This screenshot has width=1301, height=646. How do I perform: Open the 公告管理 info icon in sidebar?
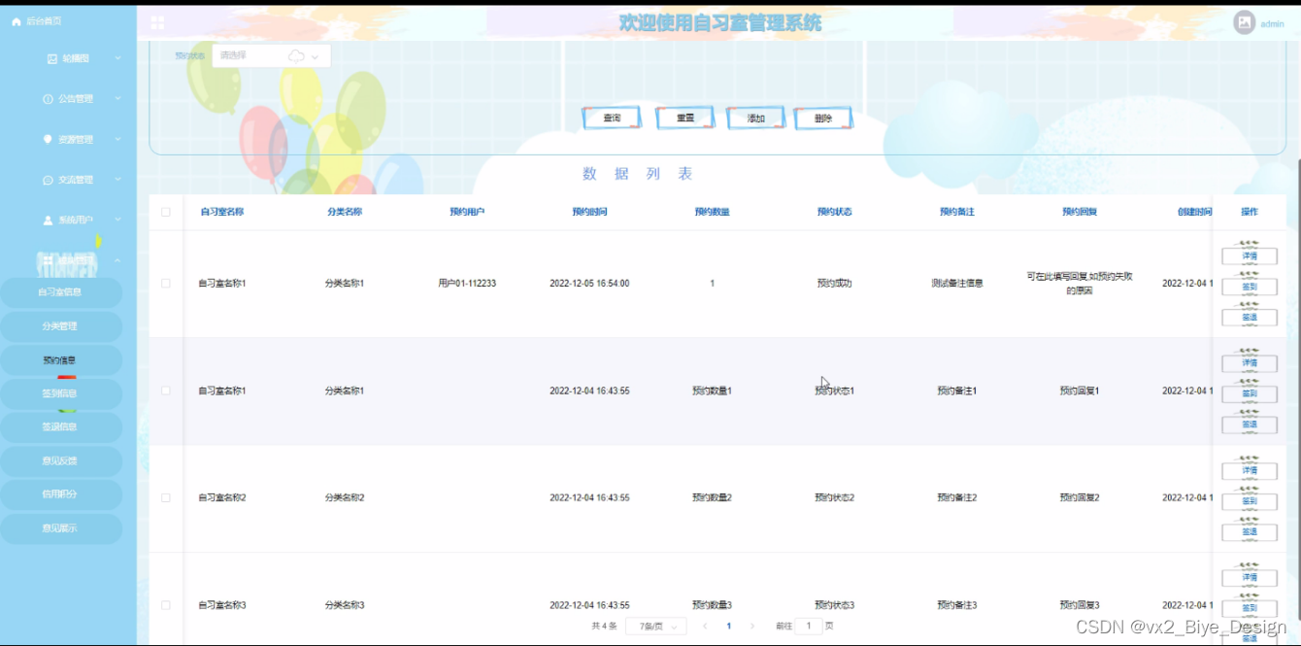49,99
